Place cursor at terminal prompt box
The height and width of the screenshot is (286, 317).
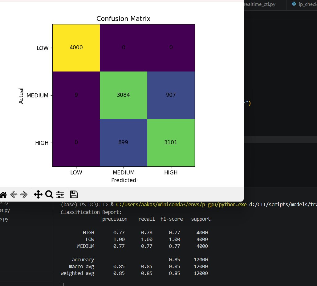[62, 284]
